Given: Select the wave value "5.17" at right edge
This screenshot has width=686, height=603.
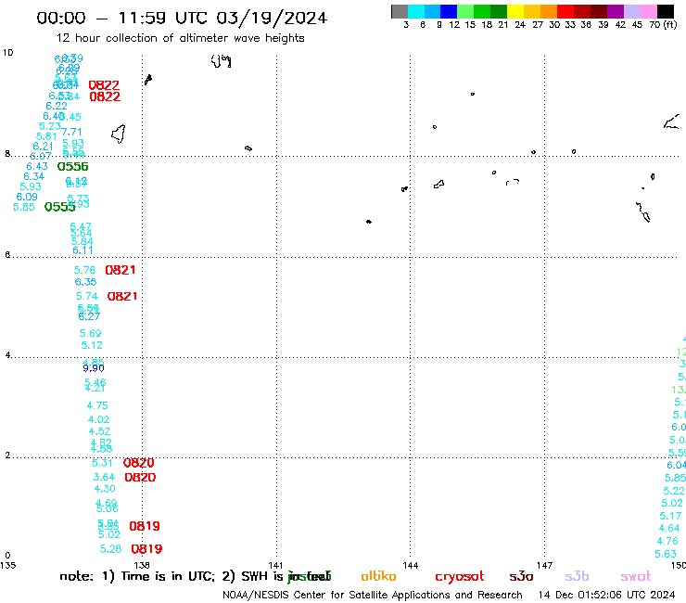Looking at the screenshot, I should click(x=670, y=517).
